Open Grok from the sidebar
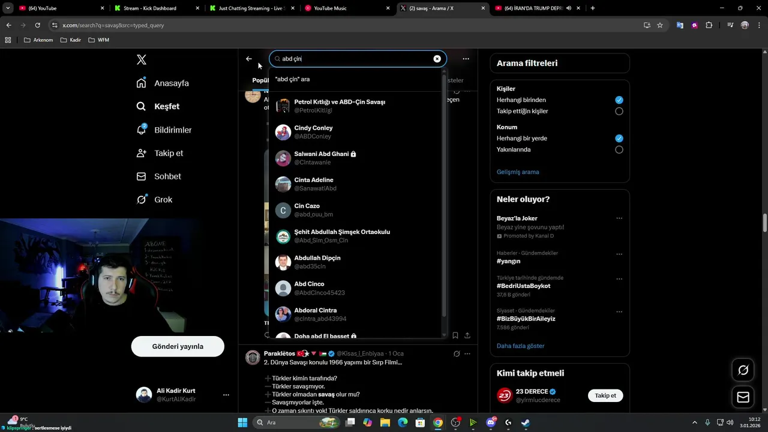Image resolution: width=768 pixels, height=432 pixels. [x=154, y=199]
